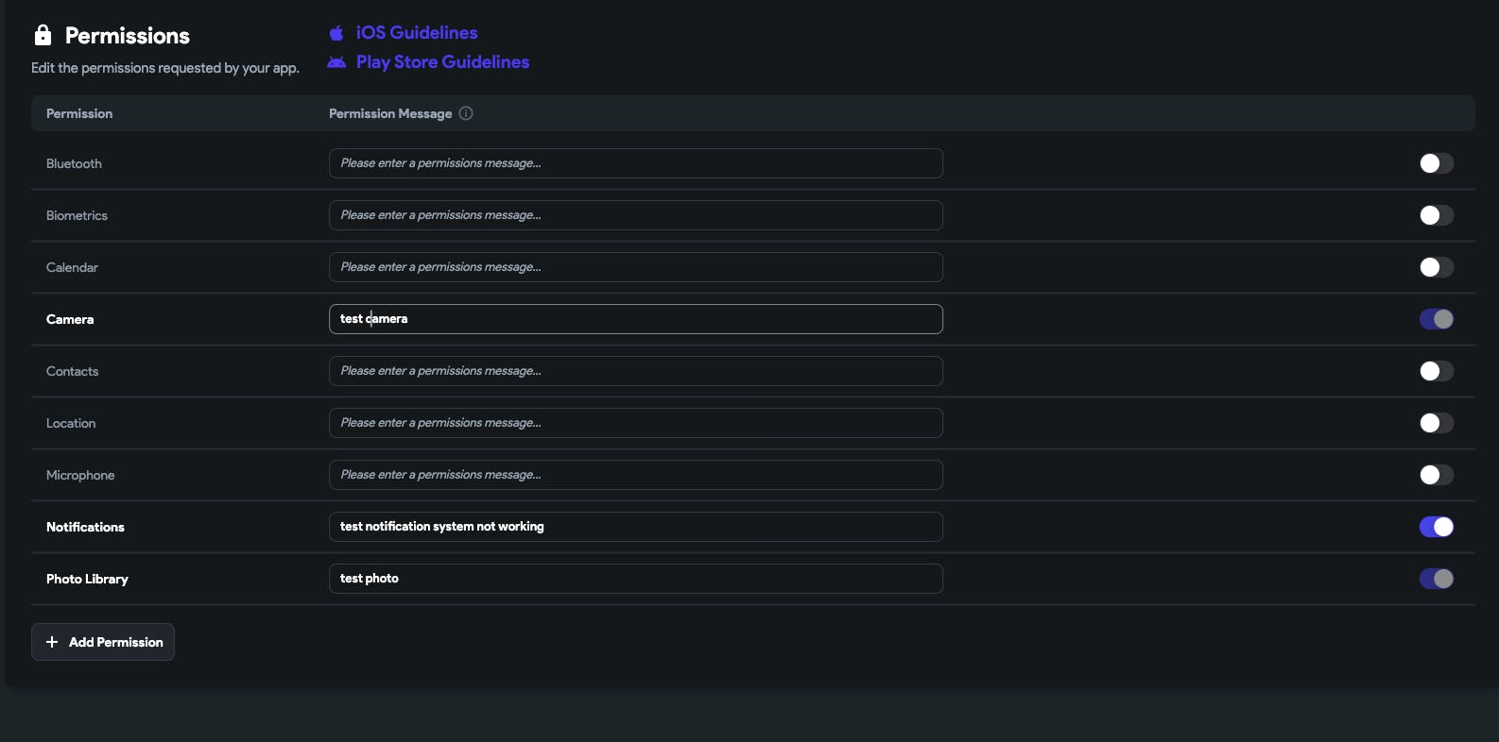Click the Apple logo icon
Viewport: 1499px width, 742px height.
336,33
